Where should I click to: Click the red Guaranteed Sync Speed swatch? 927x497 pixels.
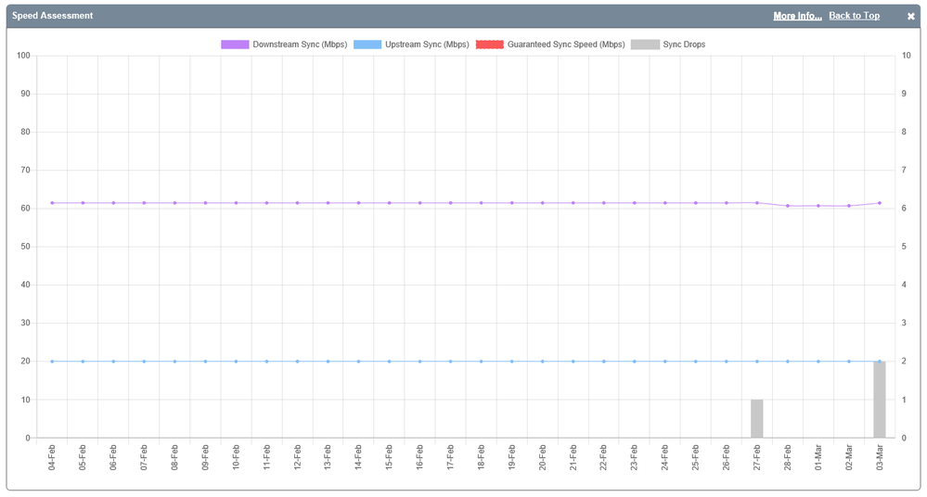[x=489, y=45]
